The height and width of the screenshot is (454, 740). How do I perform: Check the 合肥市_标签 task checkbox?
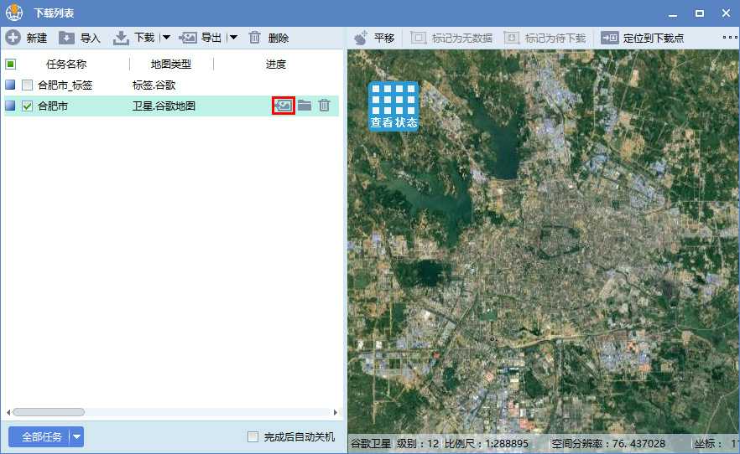[28, 85]
